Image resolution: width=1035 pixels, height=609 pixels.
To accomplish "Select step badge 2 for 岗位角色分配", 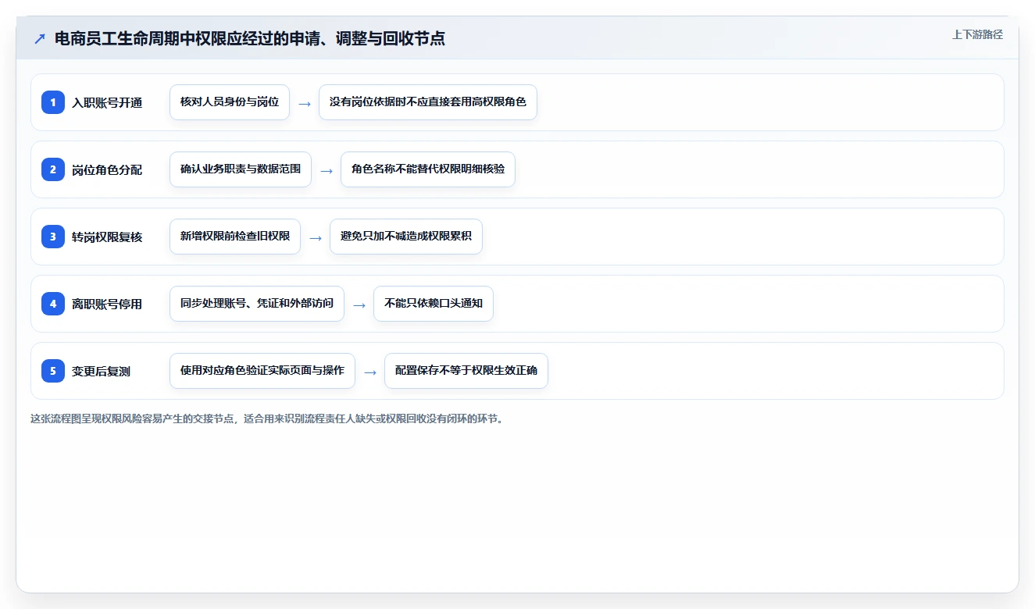I will click(53, 169).
